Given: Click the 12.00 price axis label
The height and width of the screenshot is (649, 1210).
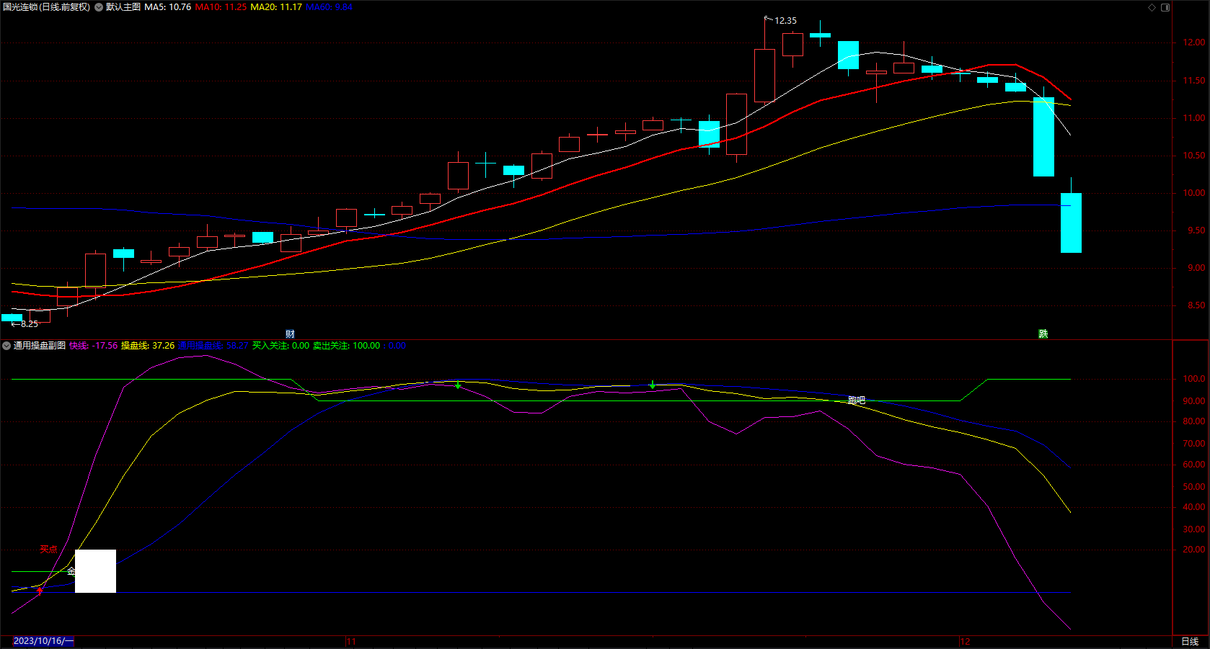Looking at the screenshot, I should 1194,43.
